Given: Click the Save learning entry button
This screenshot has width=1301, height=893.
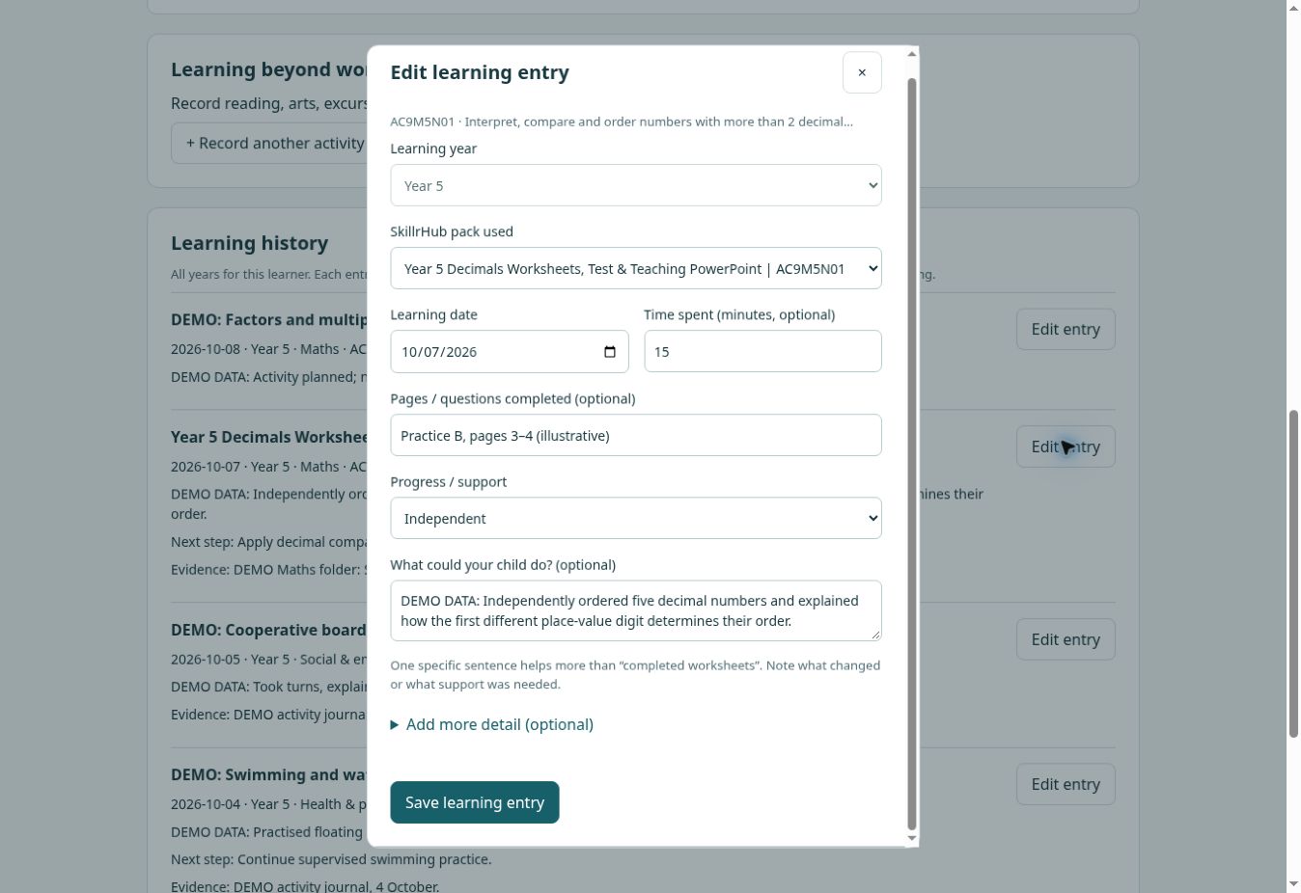Looking at the screenshot, I should (x=475, y=802).
